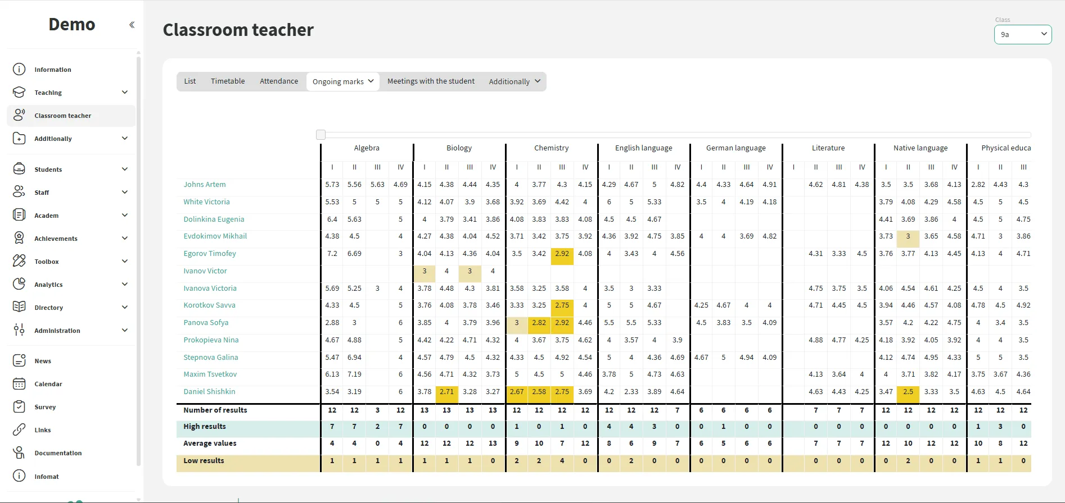The height and width of the screenshot is (503, 1065).
Task: Select Meetings with the student tab
Action: point(431,81)
